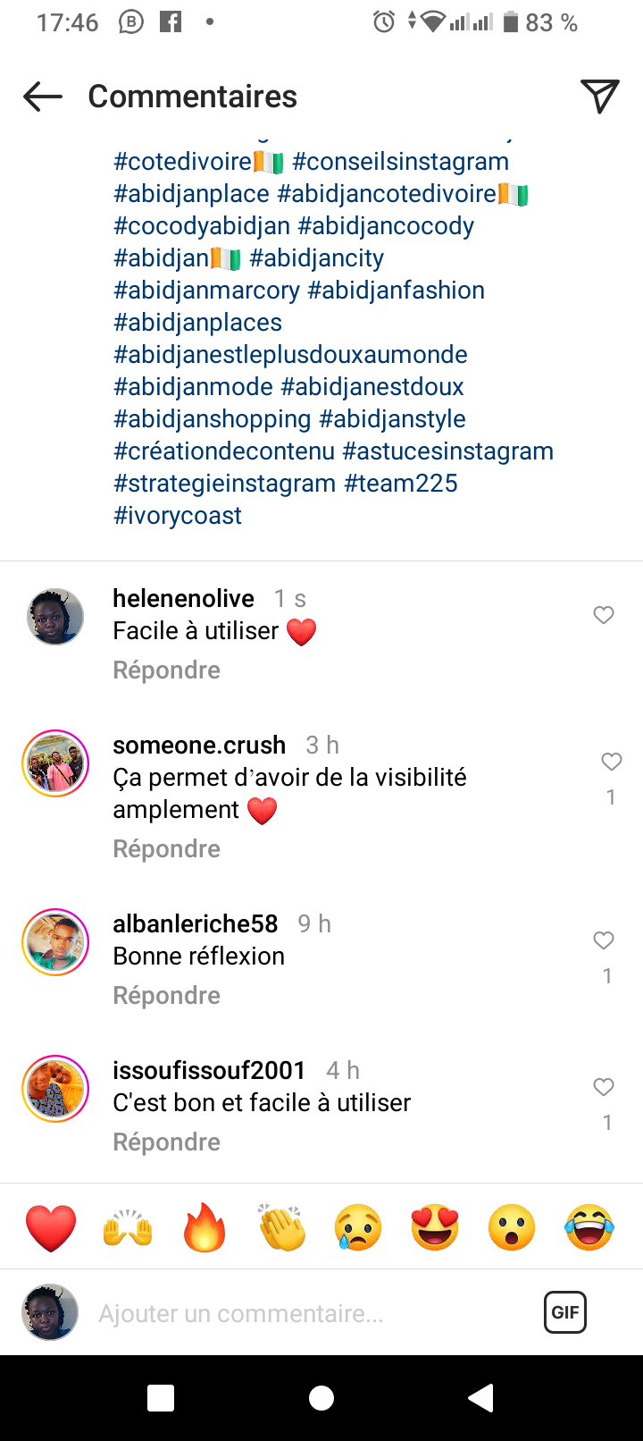Like helenenolive's comment

[604, 615]
